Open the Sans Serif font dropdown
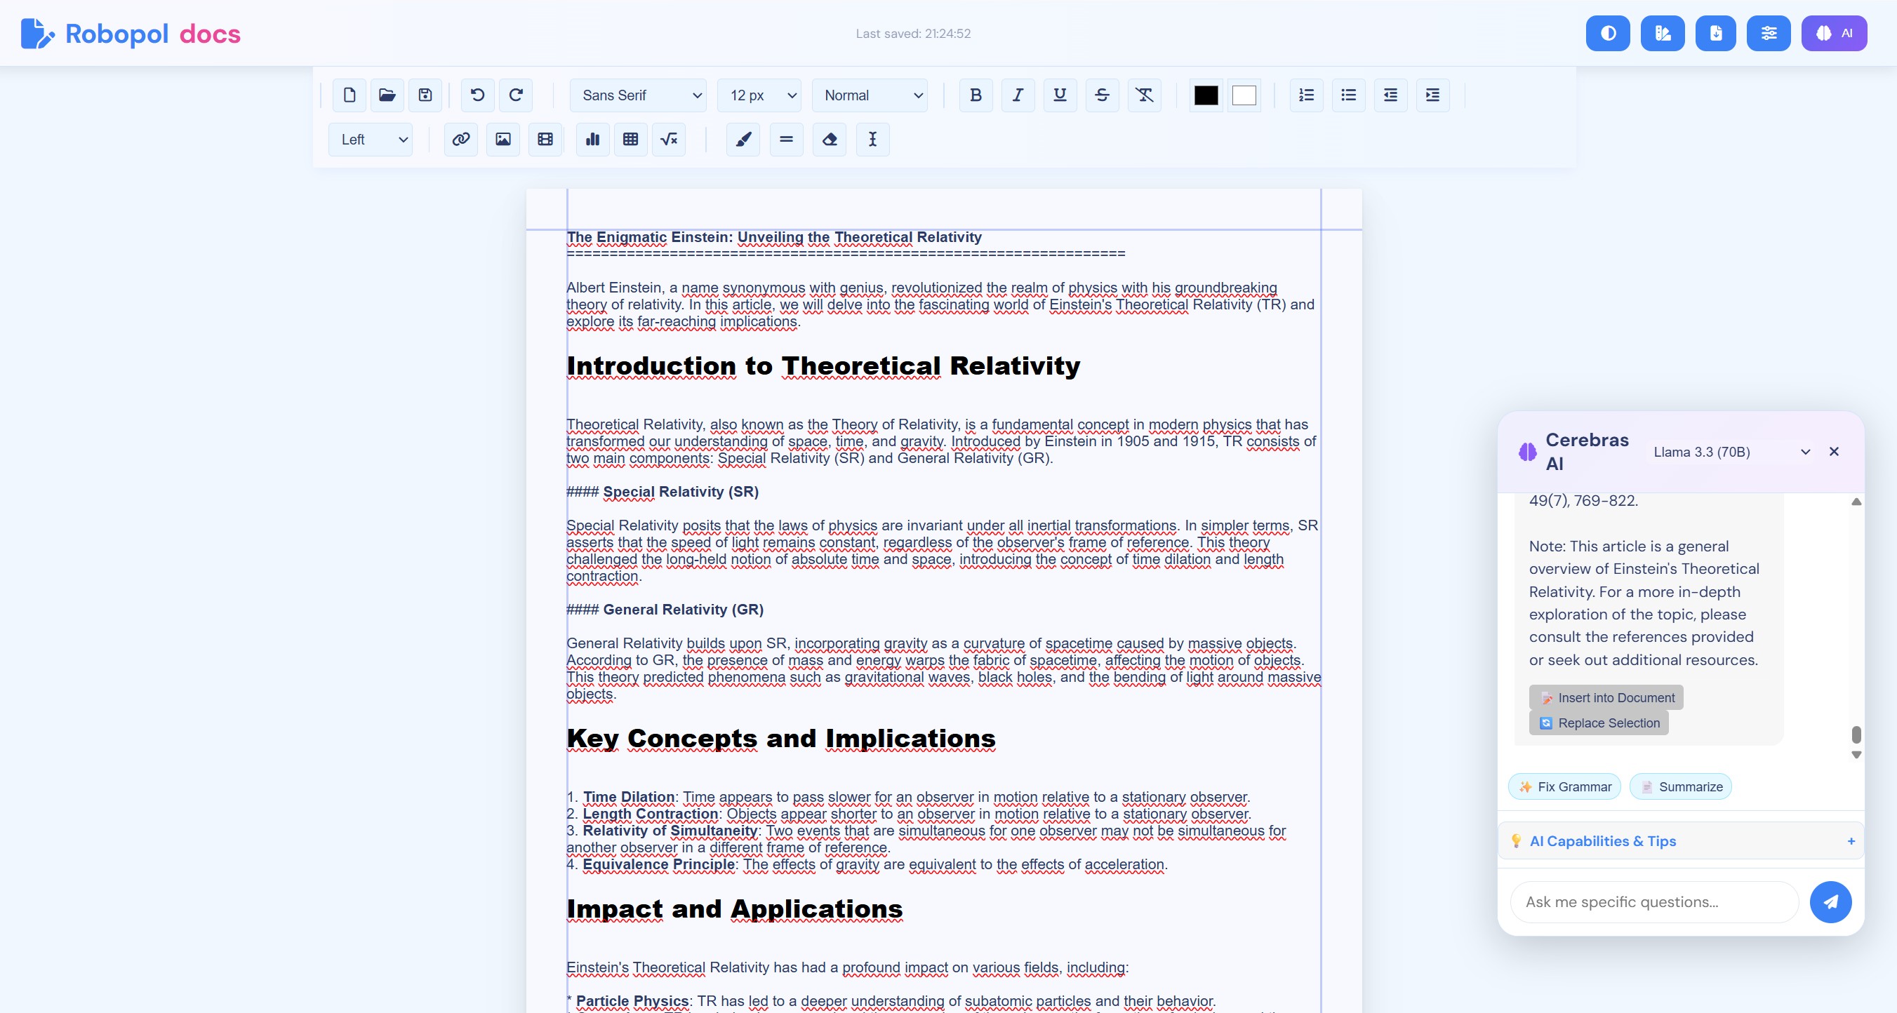Viewport: 1897px width, 1013px height. tap(638, 95)
